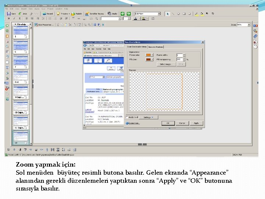
Task: Click the brown Fill color swatch
Action: coord(148,59)
